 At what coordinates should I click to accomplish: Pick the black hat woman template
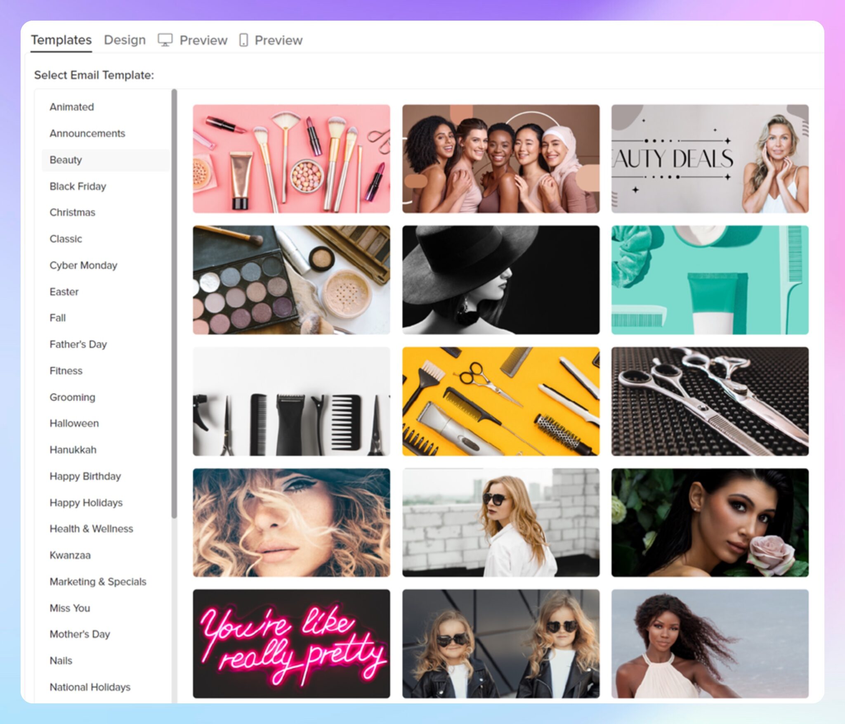pos(501,280)
